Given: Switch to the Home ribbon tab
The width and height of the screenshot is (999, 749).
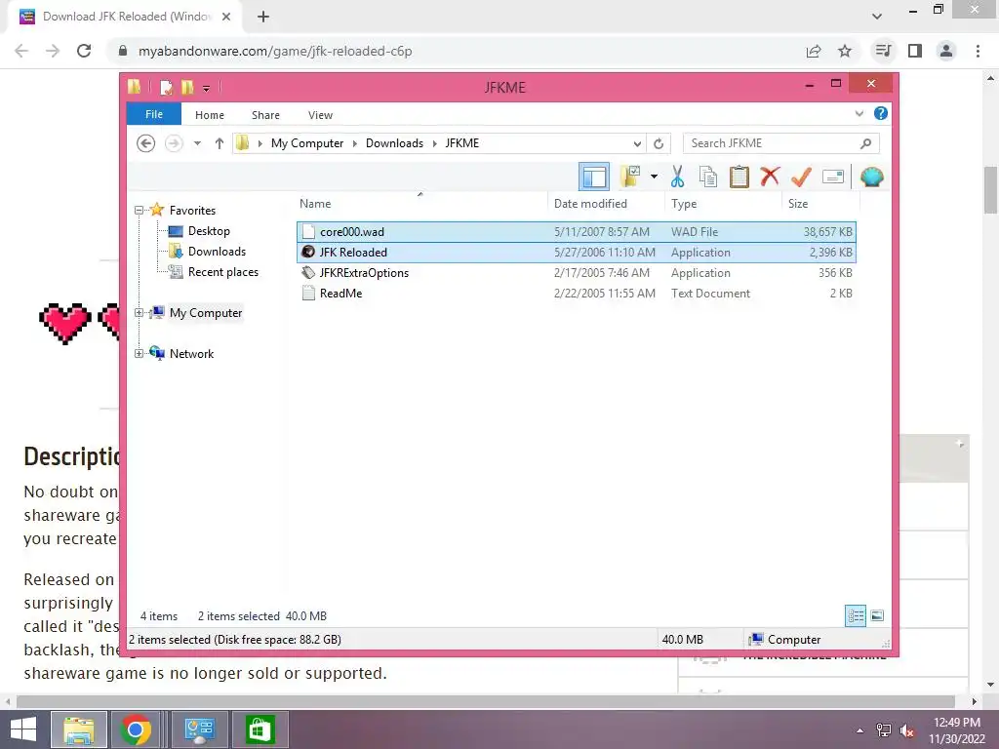Looking at the screenshot, I should [x=210, y=115].
